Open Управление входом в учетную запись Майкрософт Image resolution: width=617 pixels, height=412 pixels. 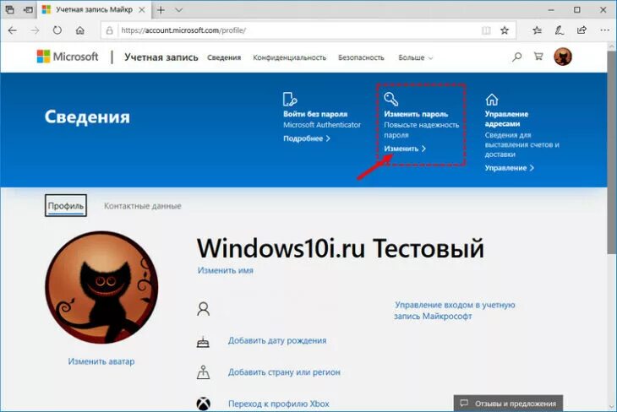(455, 311)
